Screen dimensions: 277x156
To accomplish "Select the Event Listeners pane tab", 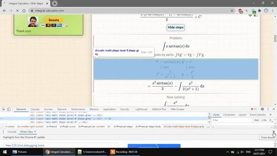I will (x=258, y=115).
